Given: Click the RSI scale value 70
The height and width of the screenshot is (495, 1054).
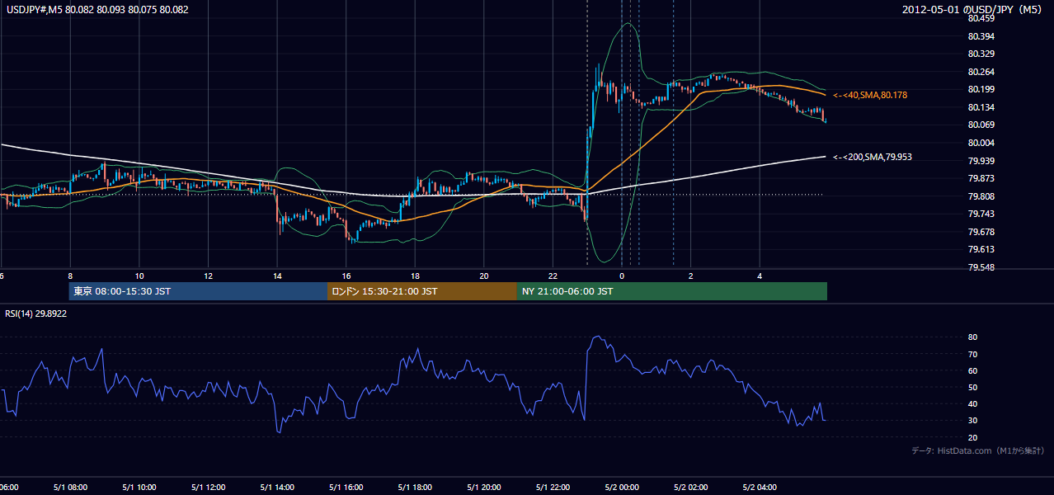Looking at the screenshot, I should click(x=972, y=354).
